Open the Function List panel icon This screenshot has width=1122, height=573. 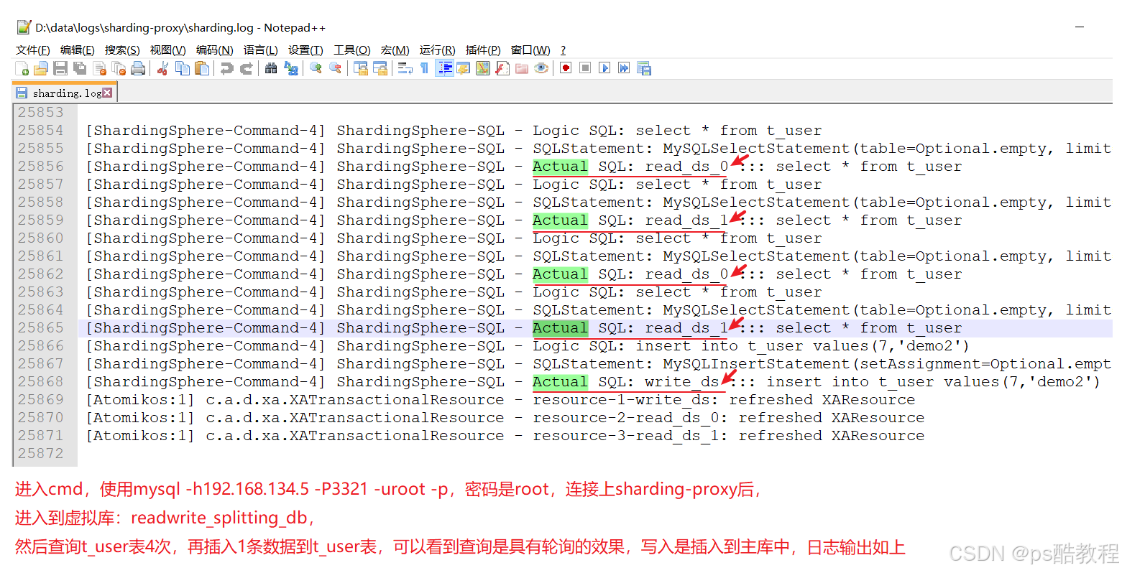(502, 68)
